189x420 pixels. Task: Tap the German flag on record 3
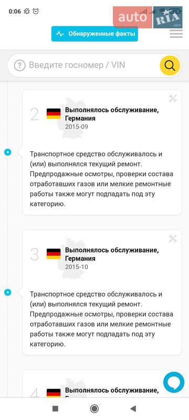(x=54, y=254)
